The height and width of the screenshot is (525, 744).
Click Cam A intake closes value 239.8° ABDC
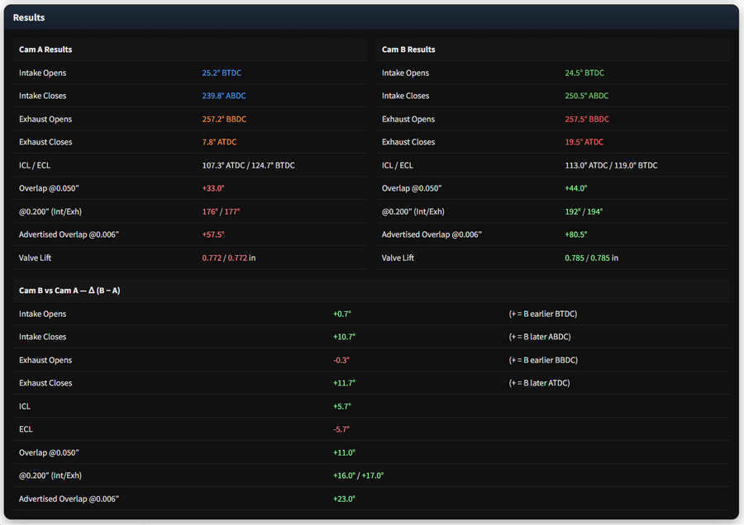(224, 96)
